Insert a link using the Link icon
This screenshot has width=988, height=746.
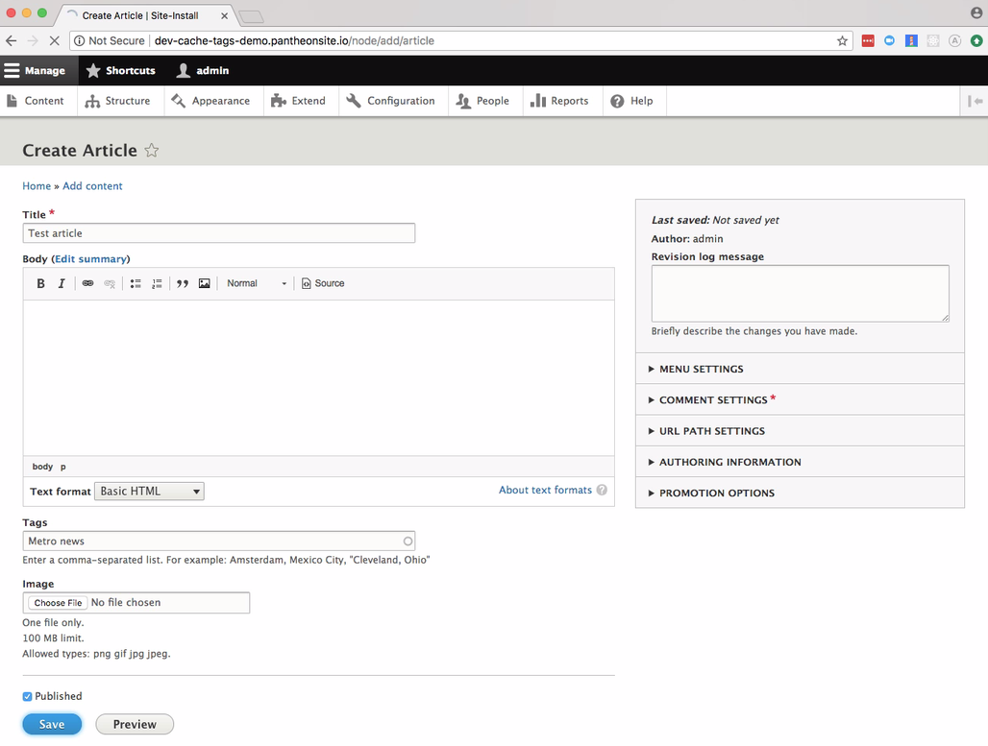[86, 282]
